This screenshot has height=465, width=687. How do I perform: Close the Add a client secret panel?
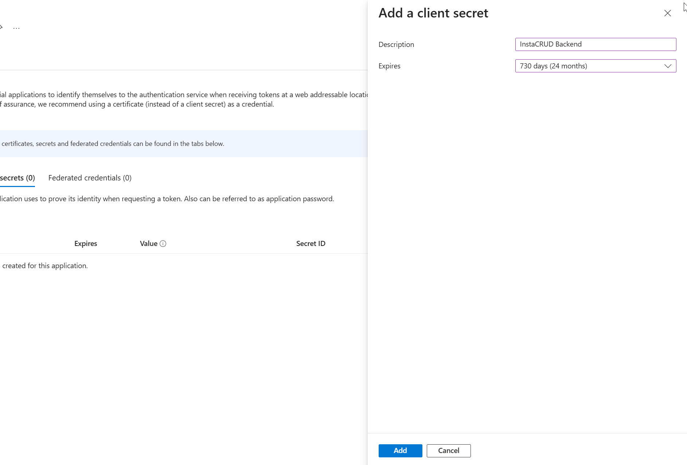coord(668,13)
